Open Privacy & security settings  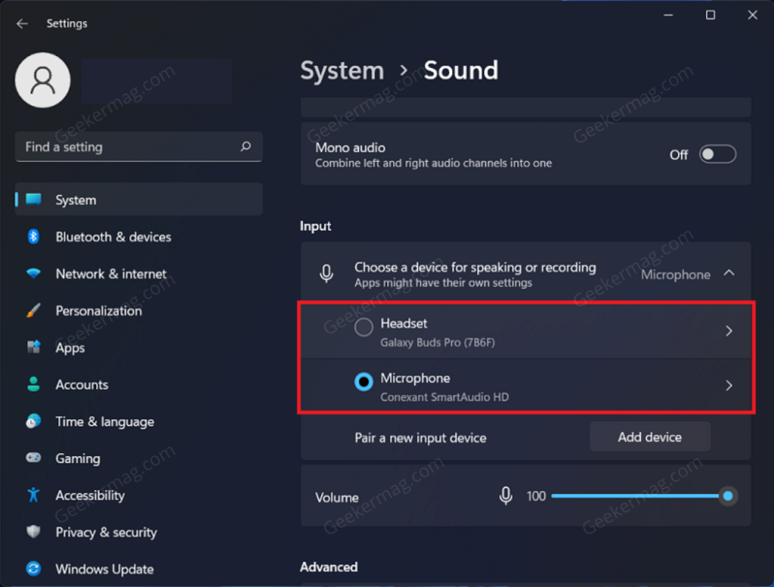tap(139, 533)
